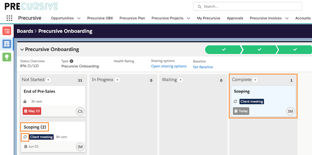This screenshot has width=312, height=155.
Task: Open the Precursive OBX tab
Action: (100, 18)
